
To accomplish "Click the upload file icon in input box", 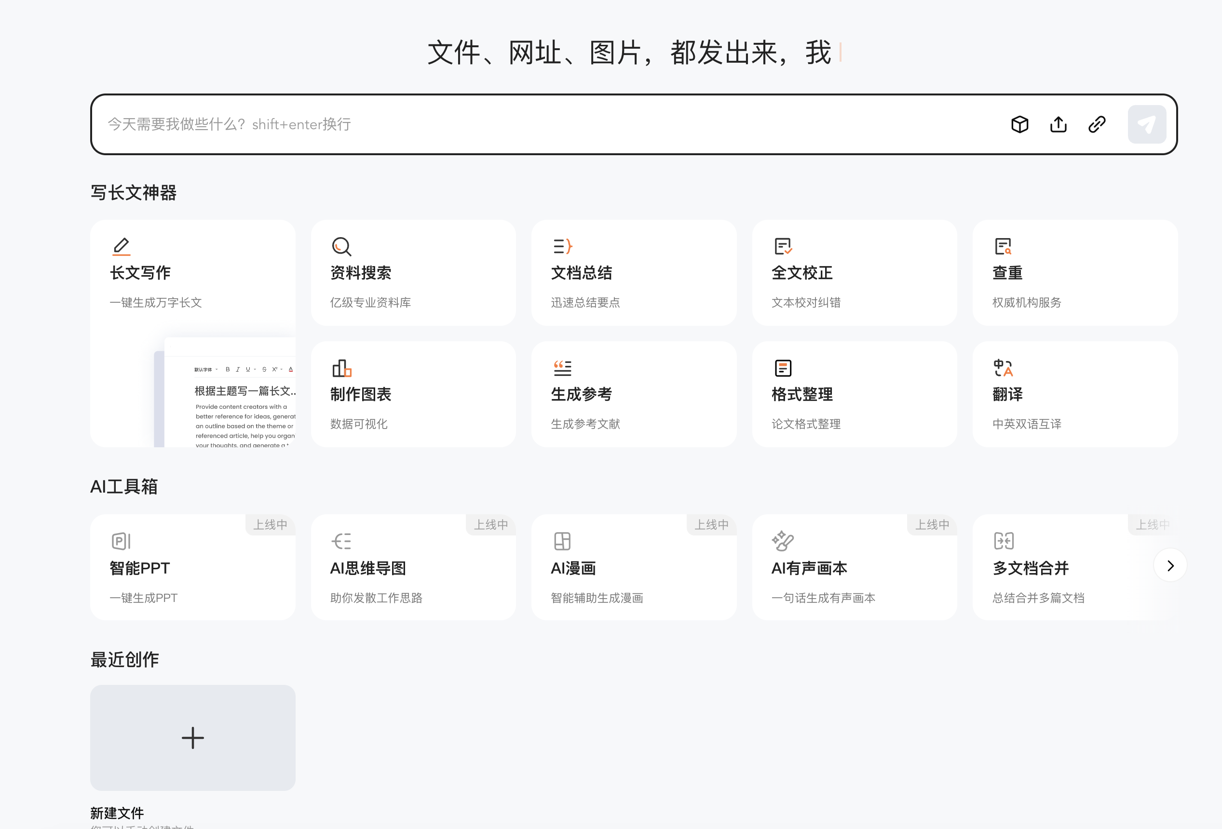I will 1058,124.
